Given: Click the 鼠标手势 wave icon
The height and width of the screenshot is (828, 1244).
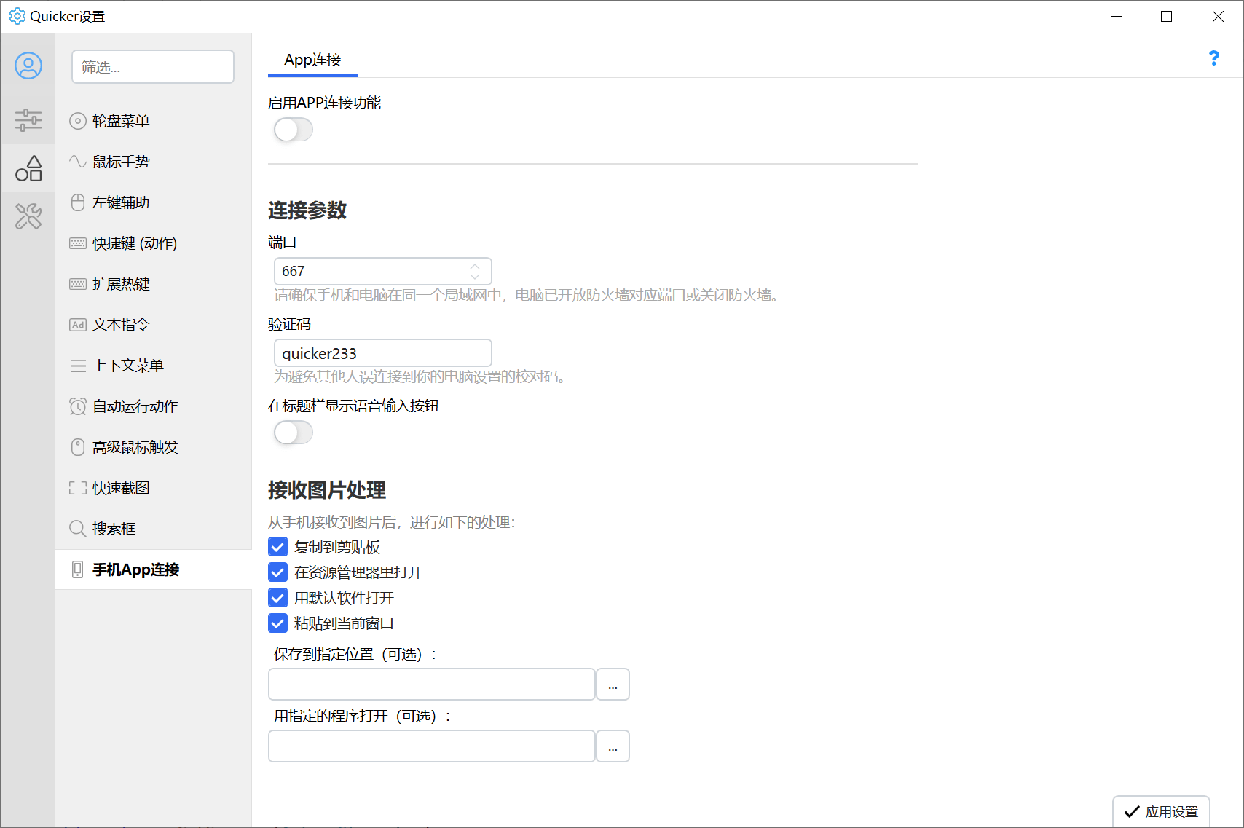Looking at the screenshot, I should point(78,162).
